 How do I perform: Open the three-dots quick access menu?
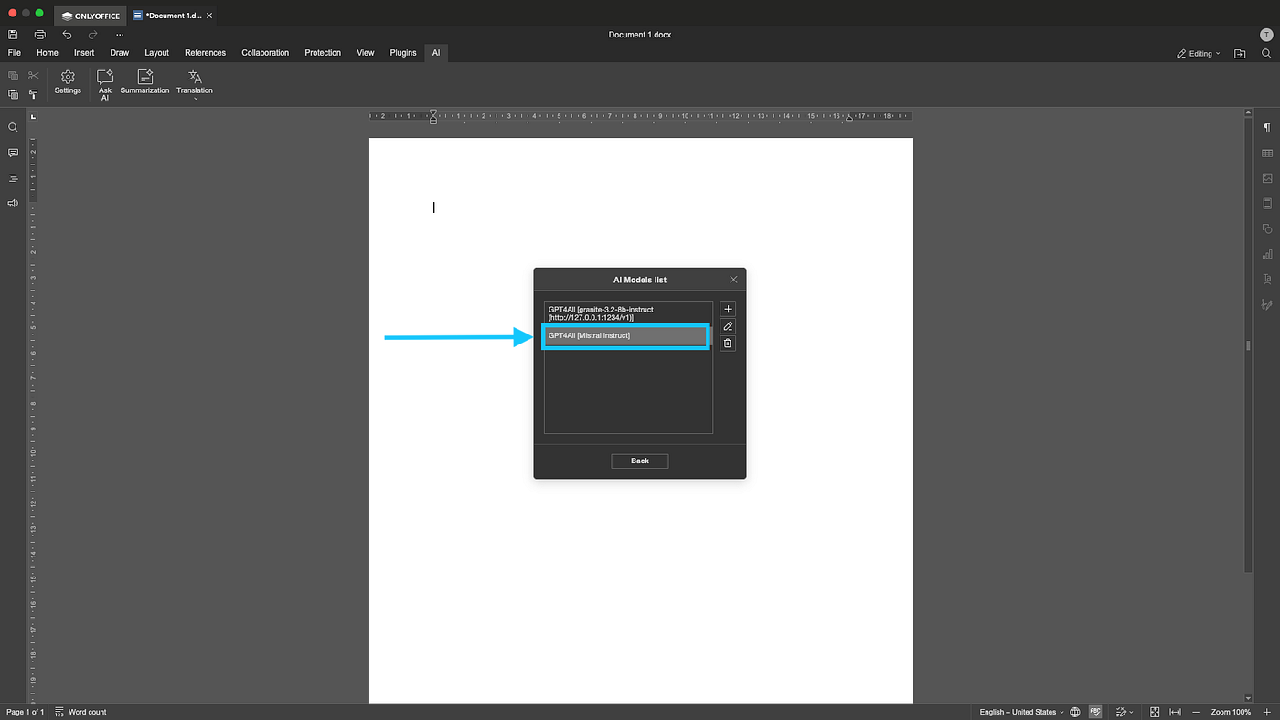(120, 35)
